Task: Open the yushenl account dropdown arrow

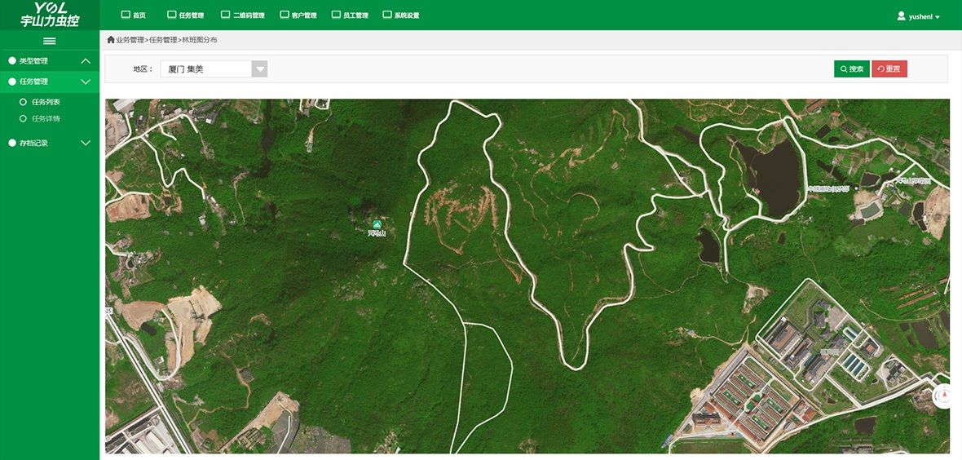Action: pyautogui.click(x=938, y=17)
